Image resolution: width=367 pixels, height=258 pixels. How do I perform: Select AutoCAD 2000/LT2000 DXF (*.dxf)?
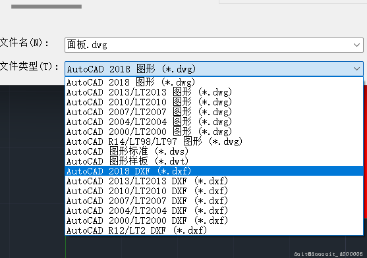[x=214, y=220]
